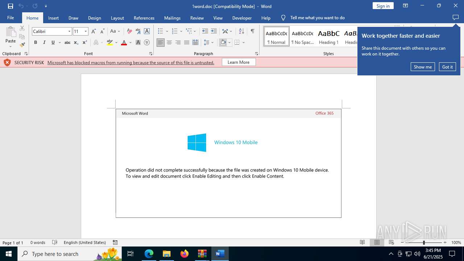Screen dimensions: 464x261
Task: Click the text highlight color button
Action: click(x=110, y=42)
